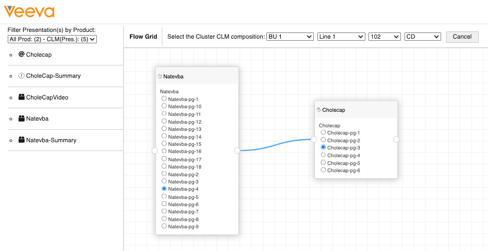
Task: Click the CholeCapVideo briefcase icon
Action: coord(22,97)
